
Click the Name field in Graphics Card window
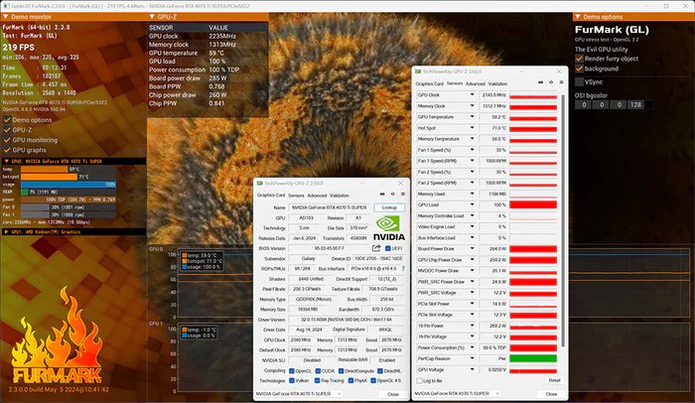(330, 207)
